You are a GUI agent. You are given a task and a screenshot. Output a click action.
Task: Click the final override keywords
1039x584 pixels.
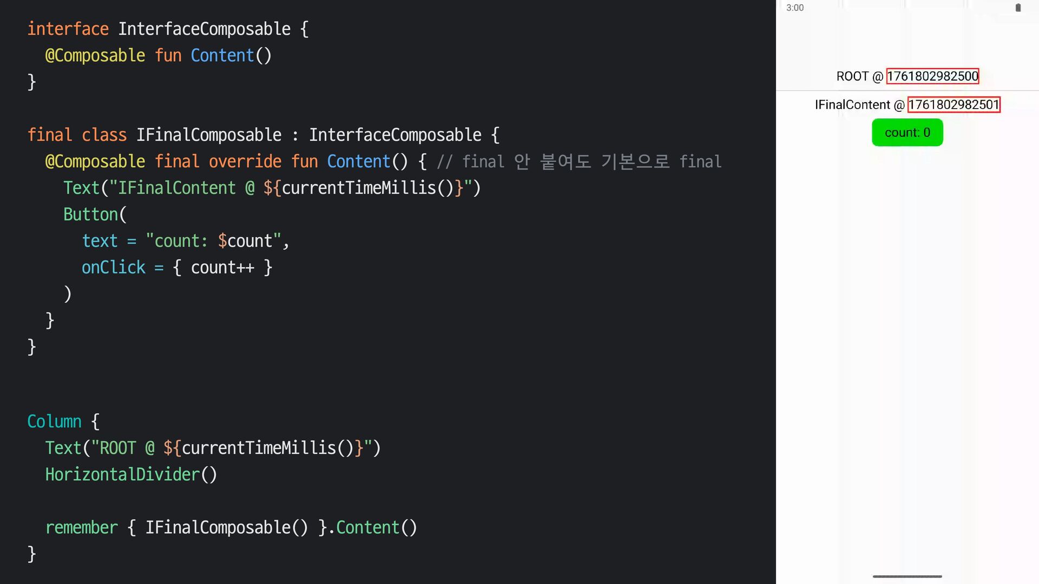(218, 161)
